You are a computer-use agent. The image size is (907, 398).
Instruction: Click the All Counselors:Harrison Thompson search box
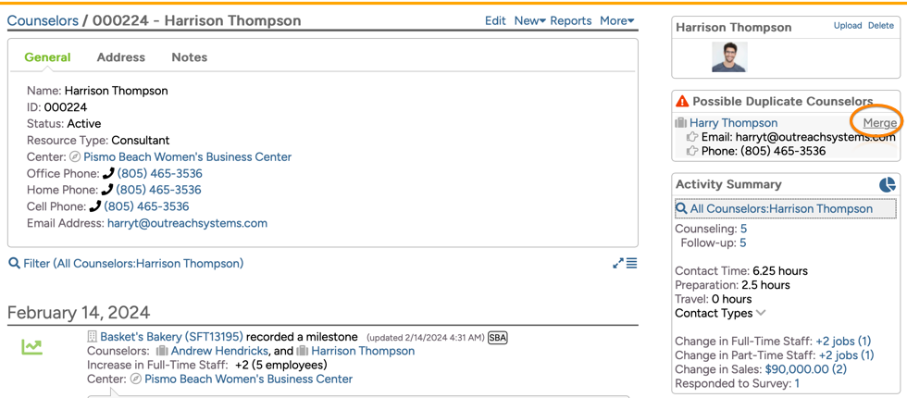[x=785, y=209]
